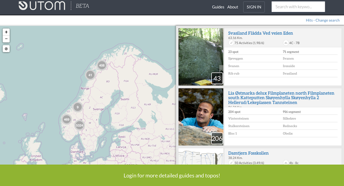Click the 63.16 Km. distance text
This screenshot has height=186, width=344.
pyautogui.click(x=235, y=38)
